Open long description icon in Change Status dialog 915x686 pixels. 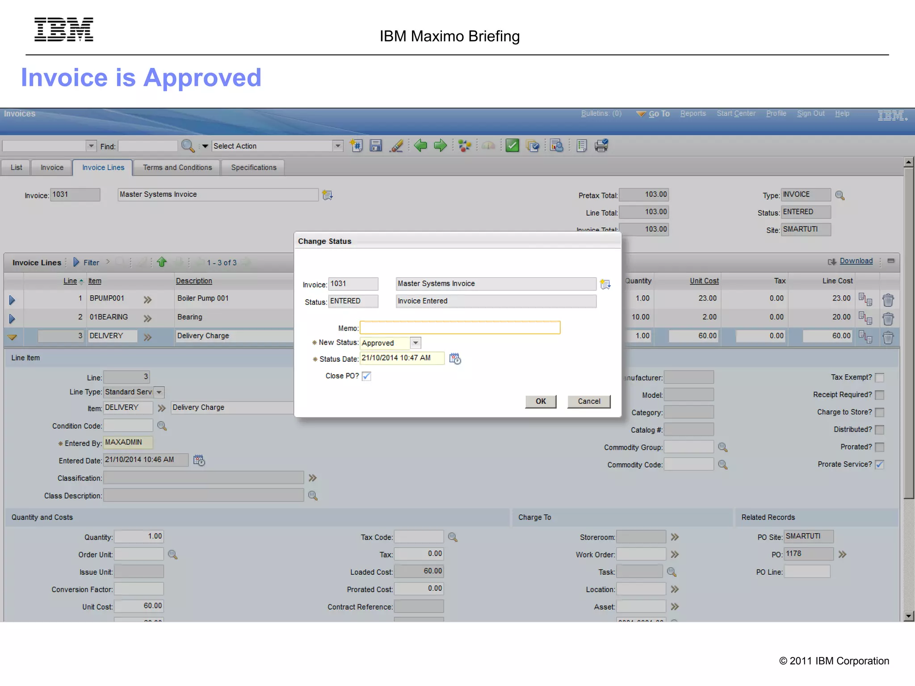(605, 284)
